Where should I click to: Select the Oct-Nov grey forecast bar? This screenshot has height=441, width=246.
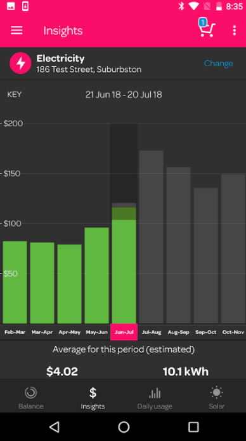(233, 249)
